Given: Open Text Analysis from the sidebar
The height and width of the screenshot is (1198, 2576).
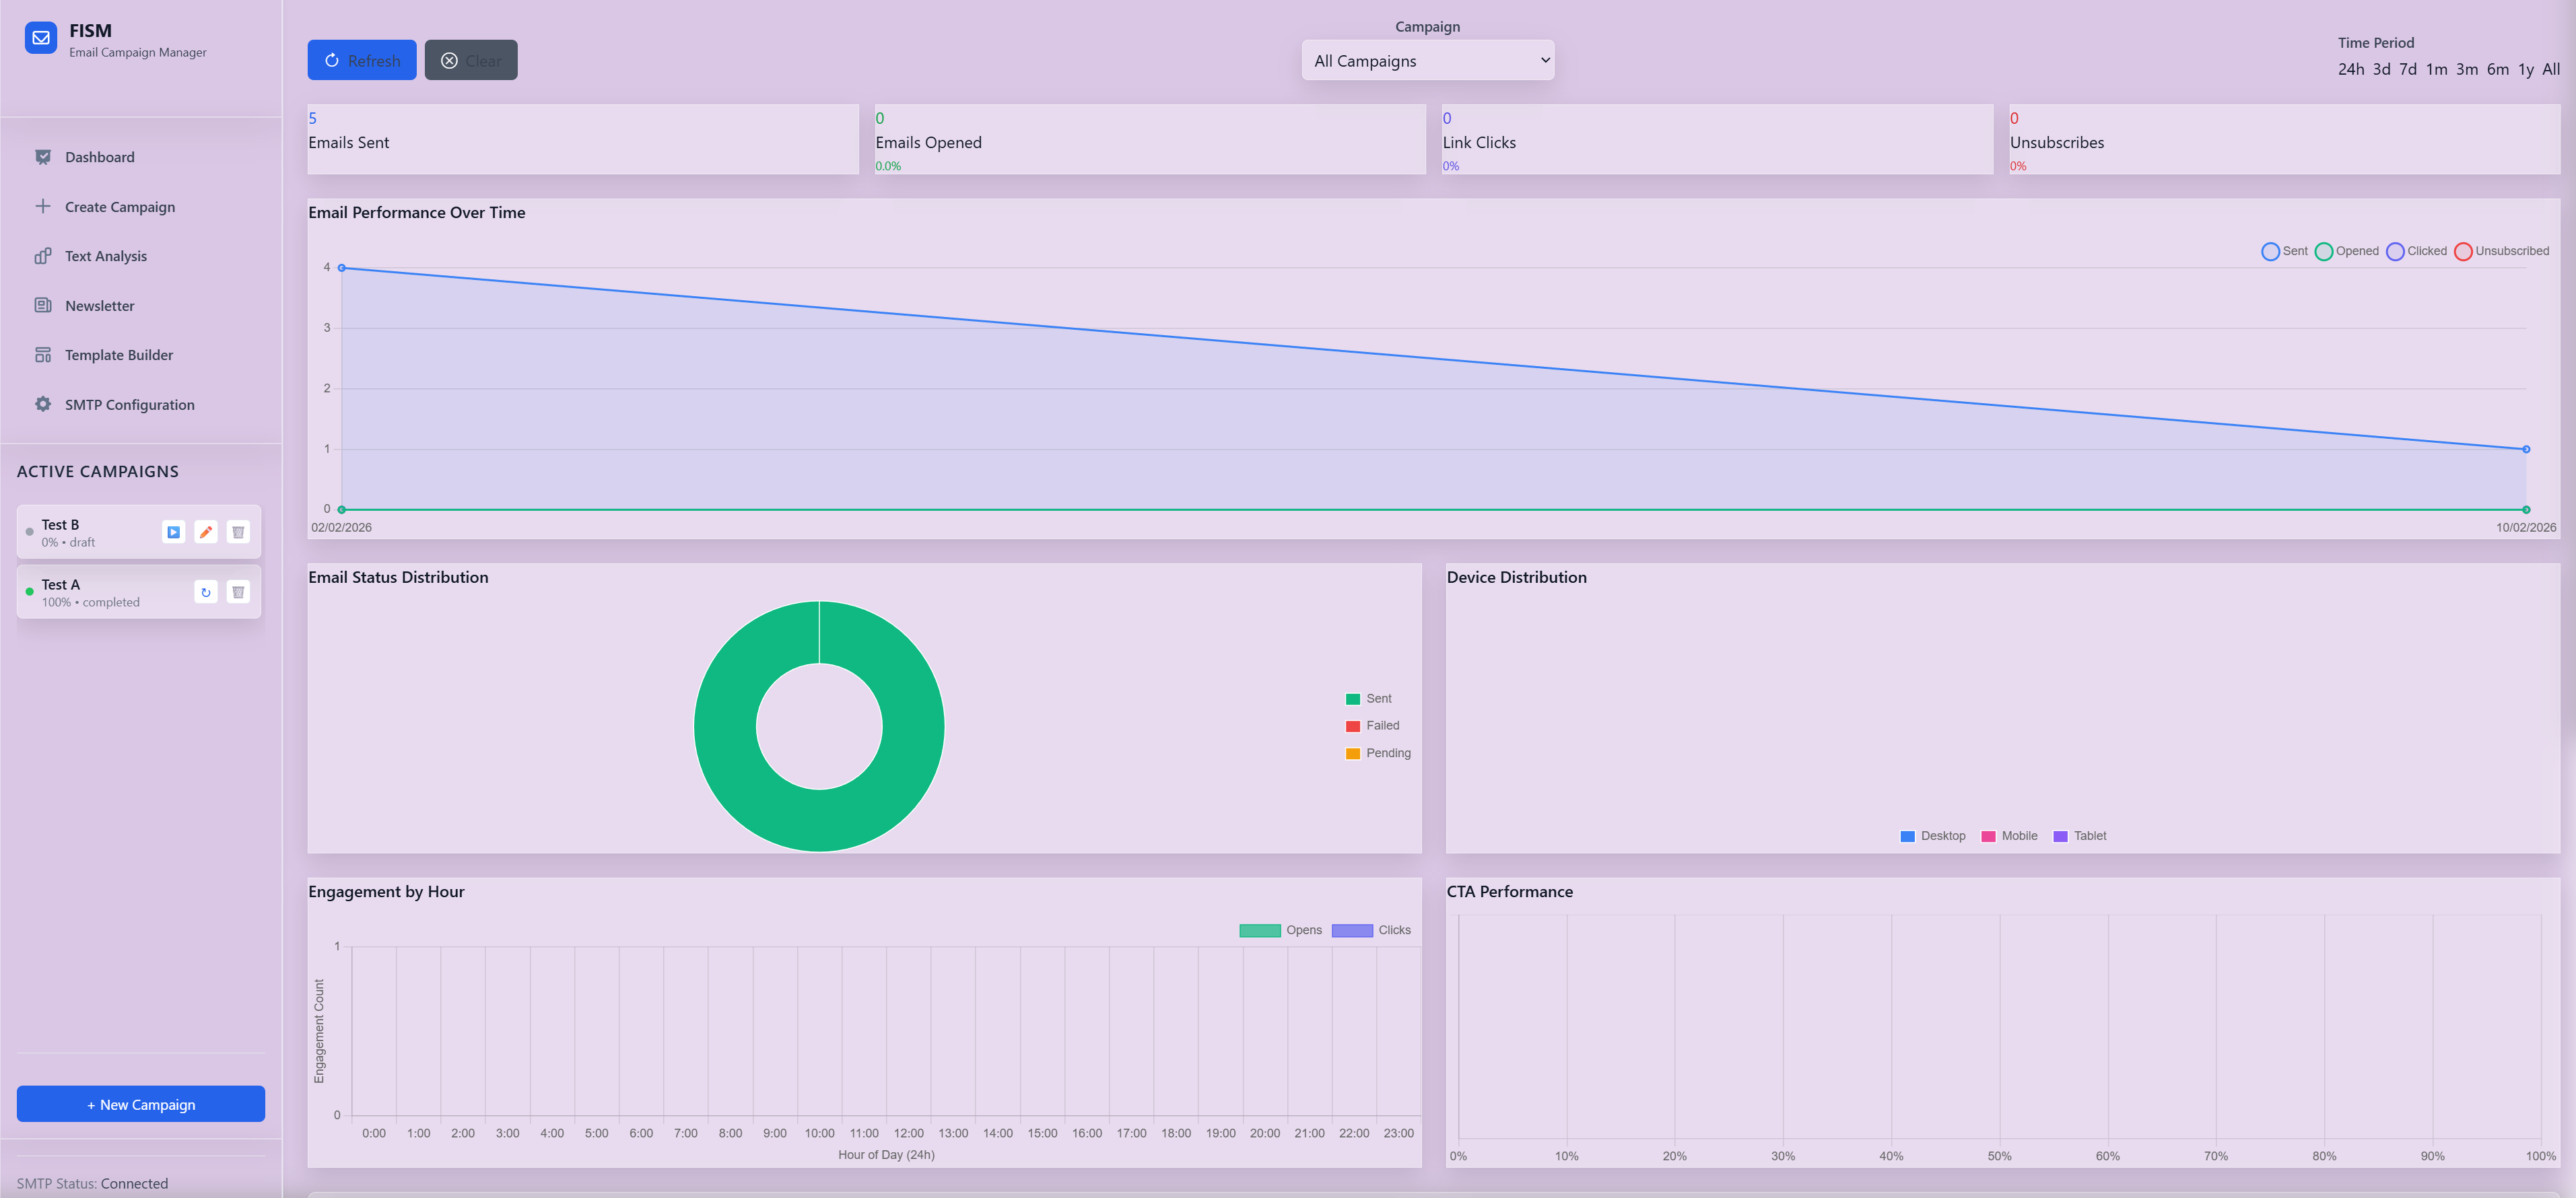Looking at the screenshot, I should pos(104,255).
